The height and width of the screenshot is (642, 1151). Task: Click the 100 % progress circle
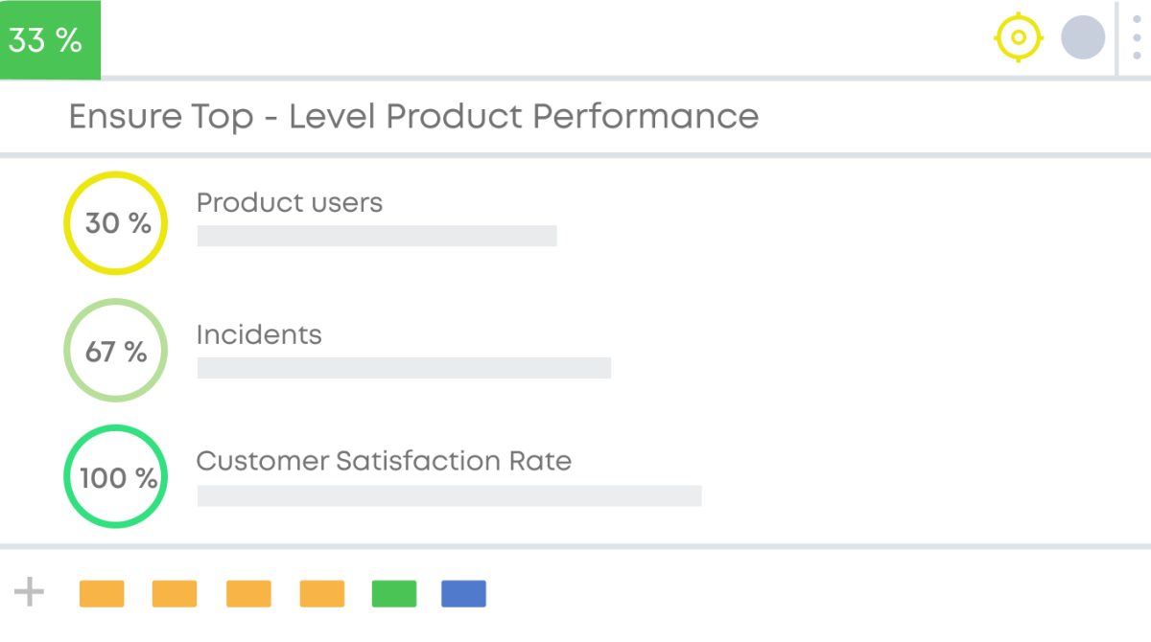tap(116, 477)
